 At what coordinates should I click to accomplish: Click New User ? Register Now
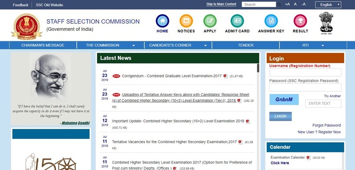[319, 132]
